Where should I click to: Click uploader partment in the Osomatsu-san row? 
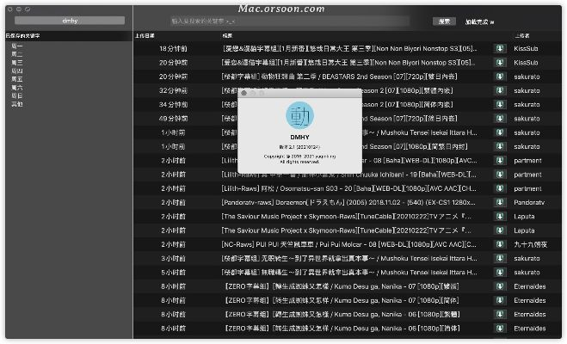[527, 188]
